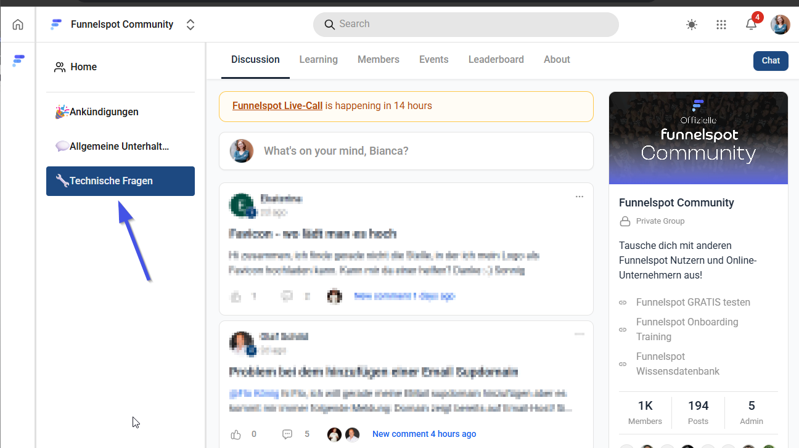Open the new comment link on the Favicon post
Viewport: 799px width, 448px height.
405,296
